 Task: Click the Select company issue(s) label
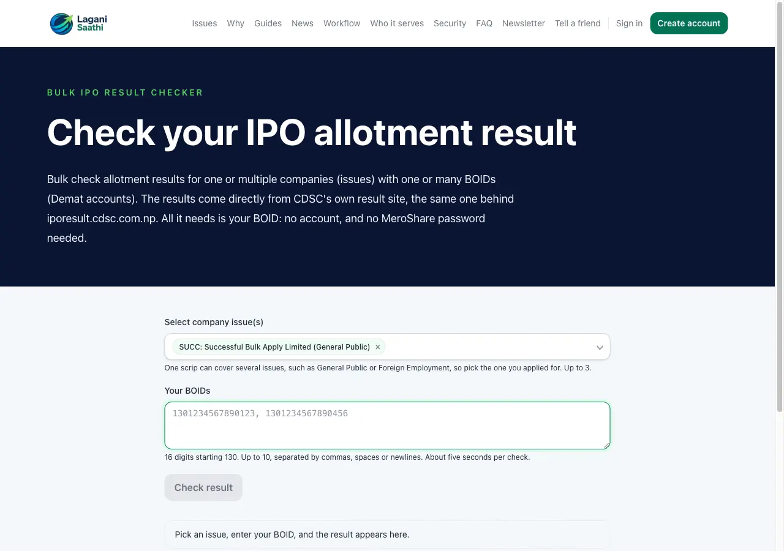pyautogui.click(x=214, y=322)
